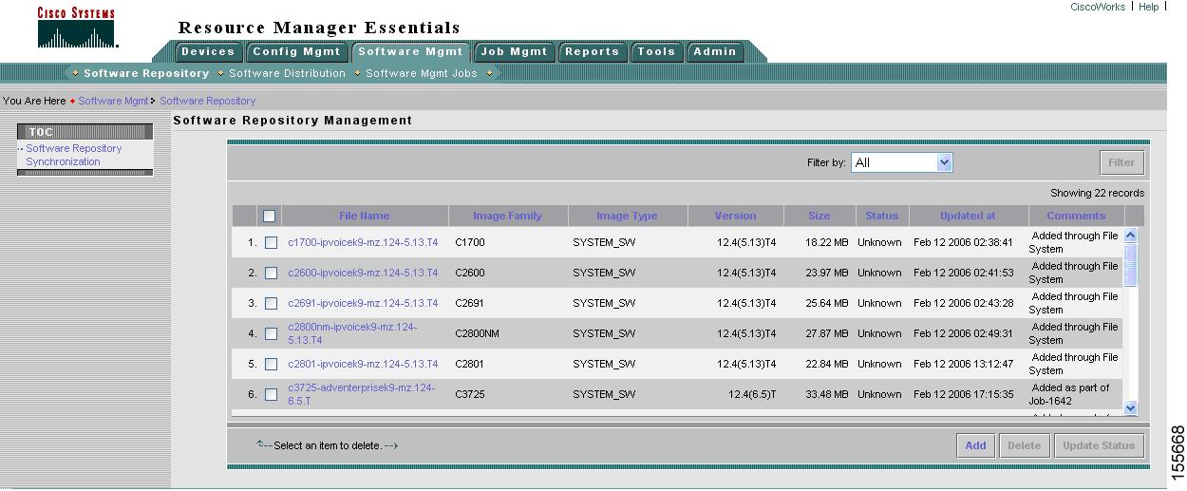Image resolution: width=1187 pixels, height=491 pixels.
Task: Sort by the Image Family column header
Action: 507,216
